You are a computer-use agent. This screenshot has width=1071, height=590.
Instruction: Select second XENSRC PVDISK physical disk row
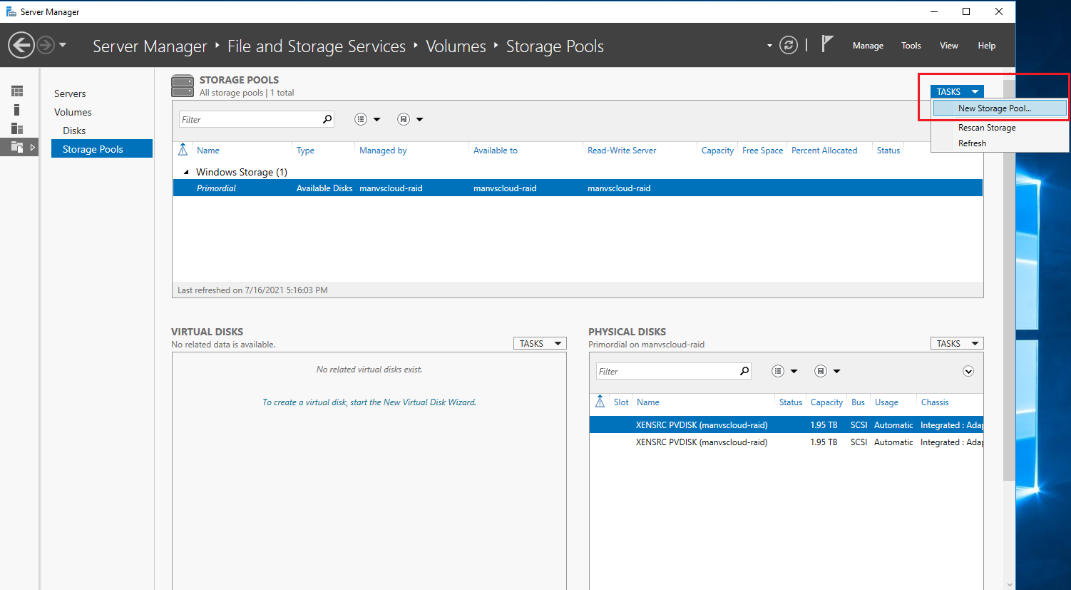(701, 442)
